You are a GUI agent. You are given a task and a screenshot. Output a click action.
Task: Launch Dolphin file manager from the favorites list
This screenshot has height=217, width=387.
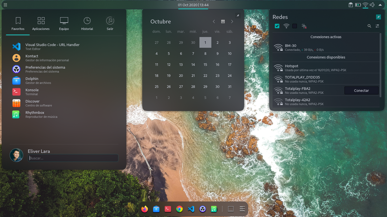coord(64,81)
